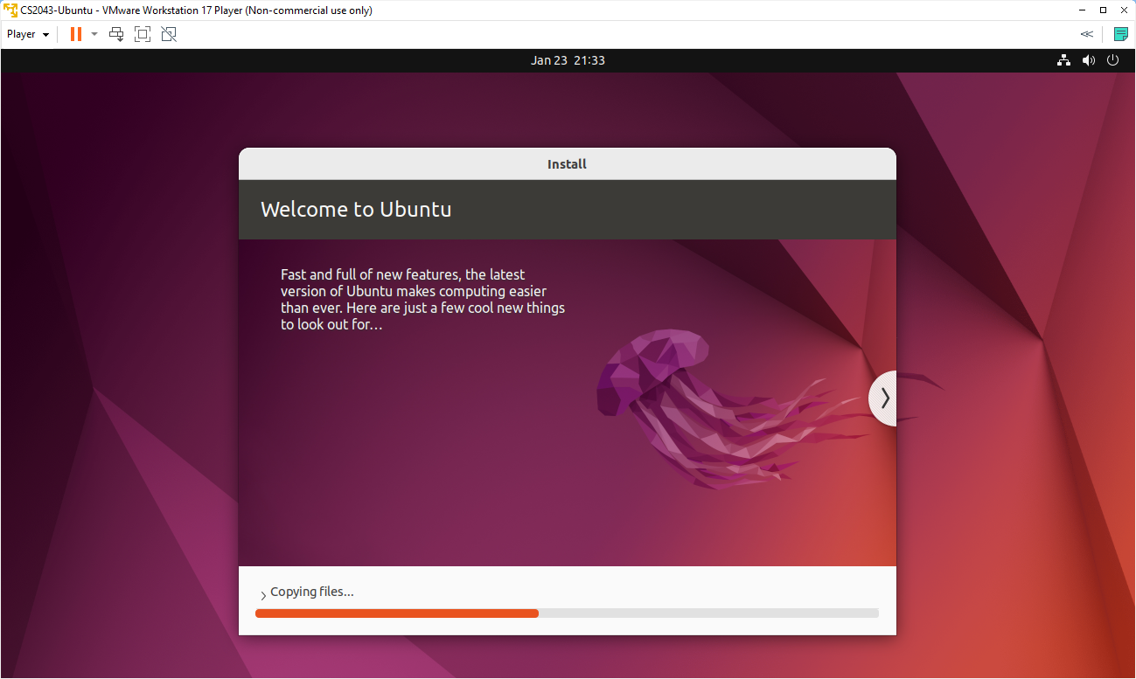Click the Install dialog title bar

[567, 164]
